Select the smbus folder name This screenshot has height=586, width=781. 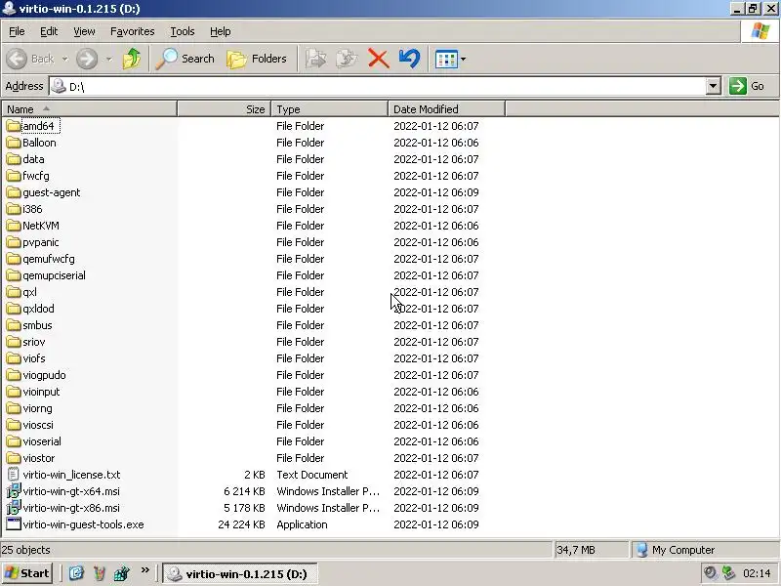[37, 325]
